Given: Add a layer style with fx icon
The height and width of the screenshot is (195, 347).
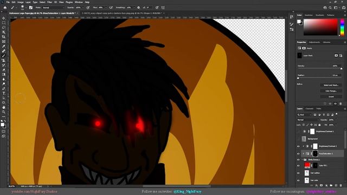Looking at the screenshot, I should click(x=317, y=185).
